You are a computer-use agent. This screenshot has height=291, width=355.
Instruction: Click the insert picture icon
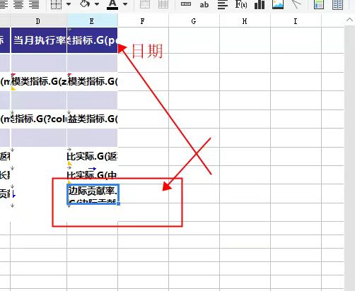[278, 4]
